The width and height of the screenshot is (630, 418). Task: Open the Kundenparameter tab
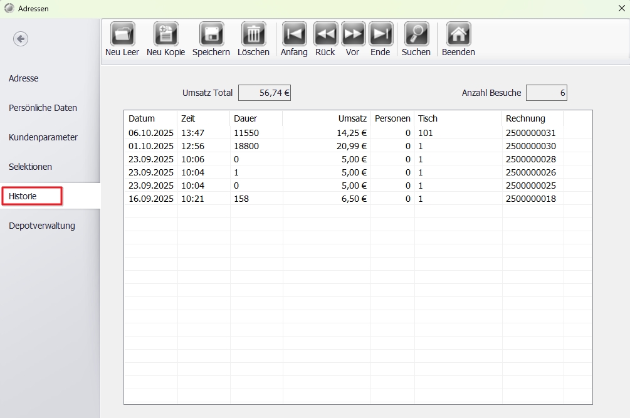click(43, 137)
